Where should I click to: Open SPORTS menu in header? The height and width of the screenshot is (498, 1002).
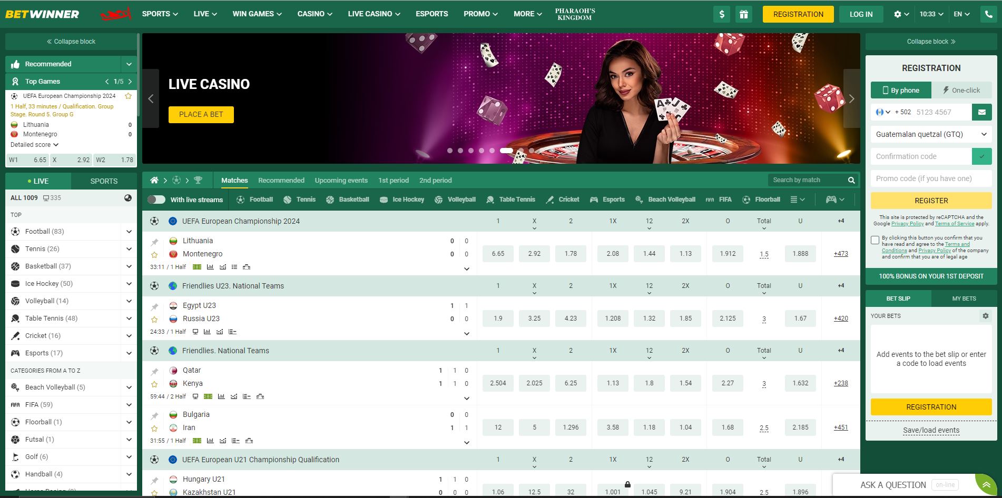[x=160, y=14]
